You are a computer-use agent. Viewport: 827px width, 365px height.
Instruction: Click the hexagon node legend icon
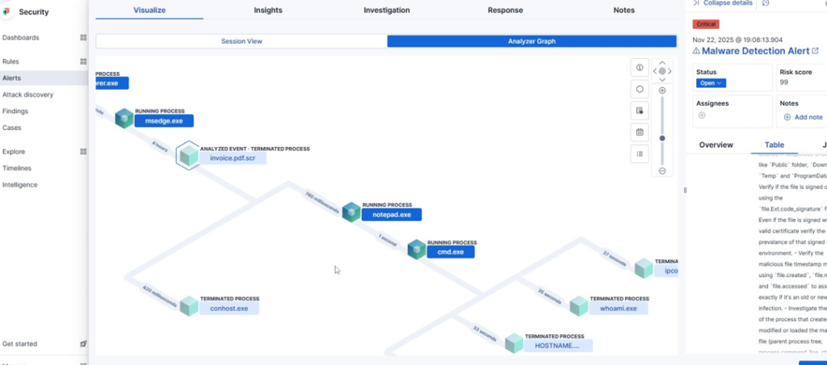tap(640, 89)
